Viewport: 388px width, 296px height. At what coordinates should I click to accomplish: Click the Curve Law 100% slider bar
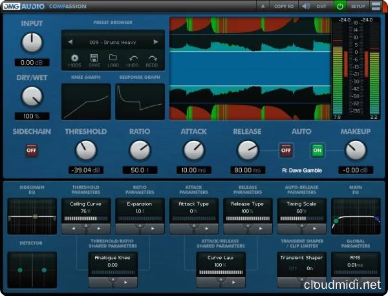coord(221,272)
